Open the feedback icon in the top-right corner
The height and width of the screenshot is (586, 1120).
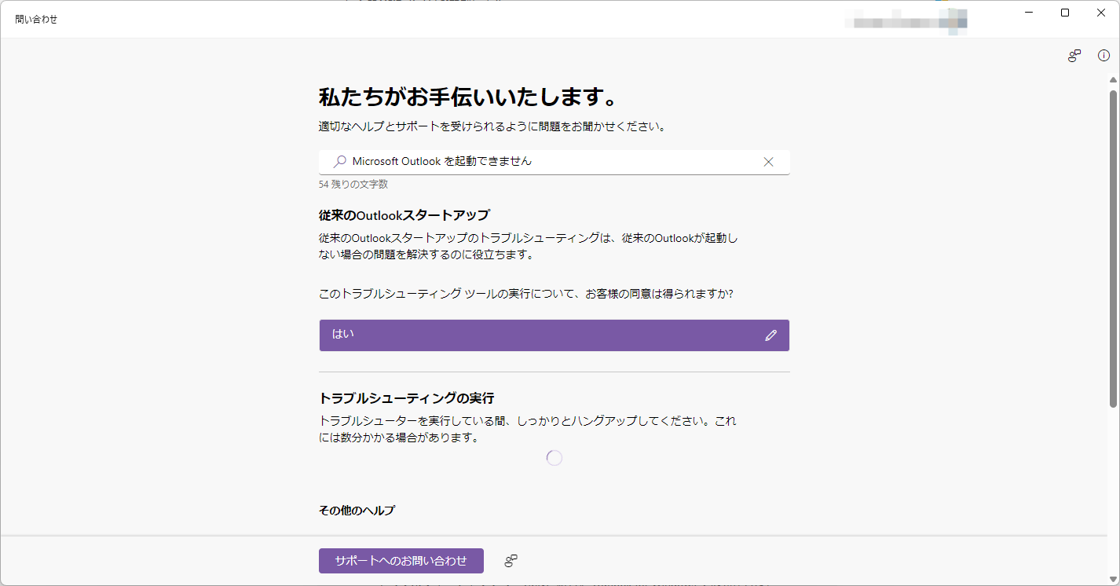tap(1074, 56)
